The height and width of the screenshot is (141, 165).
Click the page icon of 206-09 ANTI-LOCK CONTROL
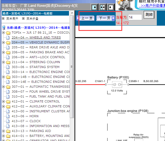tap(8, 57)
